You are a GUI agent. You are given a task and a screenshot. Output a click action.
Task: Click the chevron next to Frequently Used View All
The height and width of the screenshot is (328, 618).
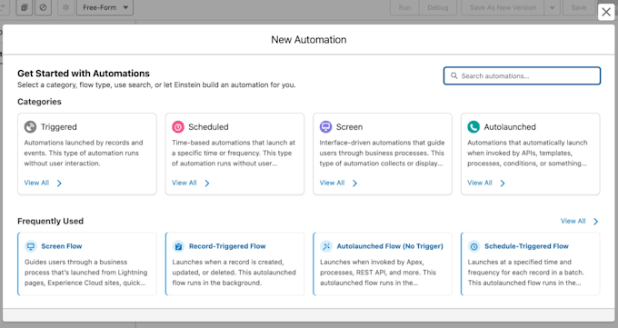pos(596,222)
